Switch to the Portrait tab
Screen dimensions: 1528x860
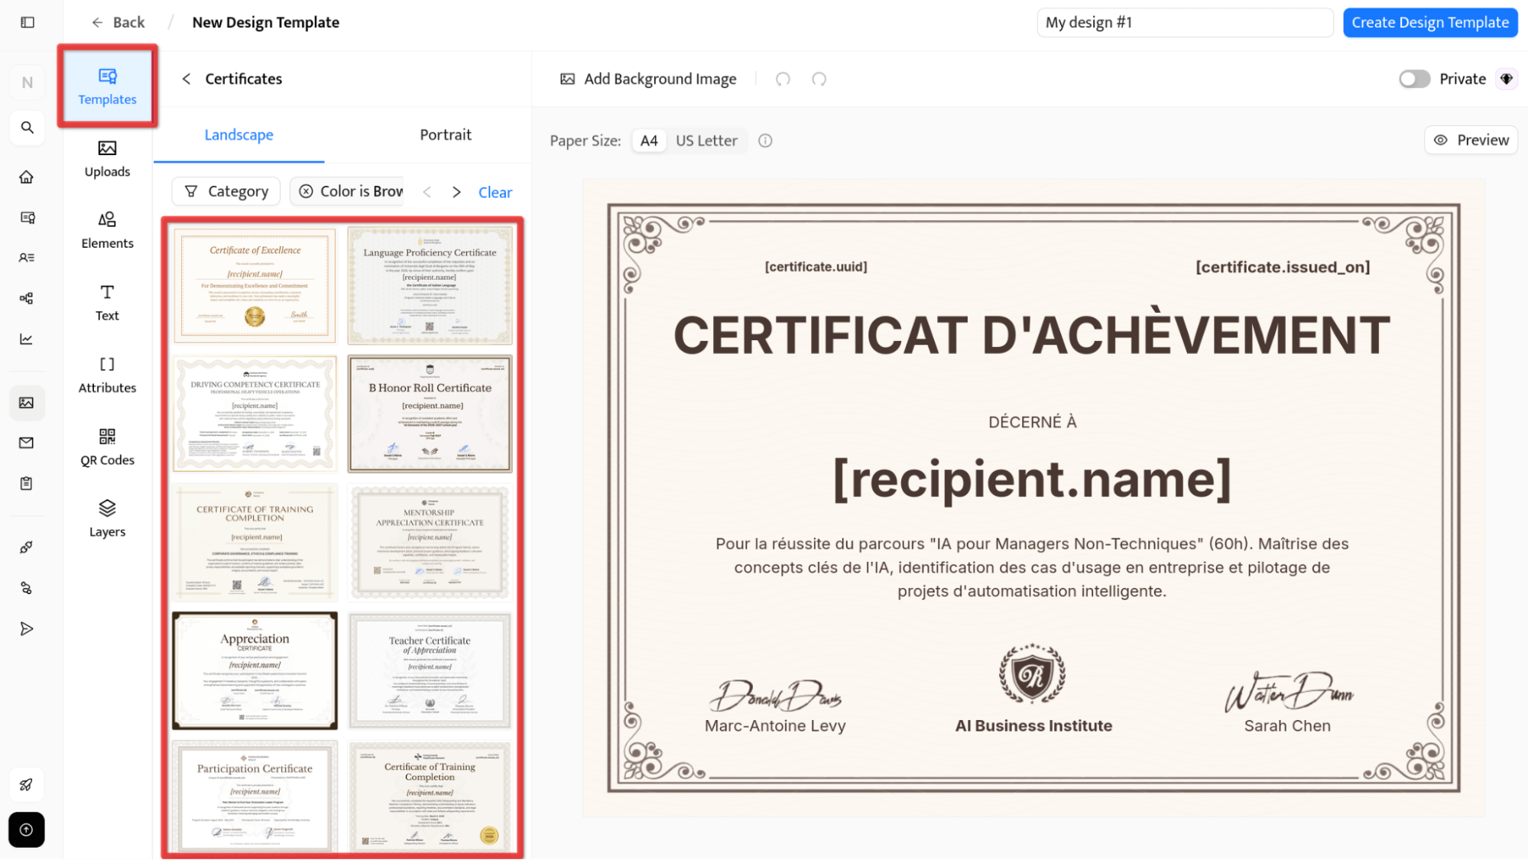pyautogui.click(x=446, y=135)
